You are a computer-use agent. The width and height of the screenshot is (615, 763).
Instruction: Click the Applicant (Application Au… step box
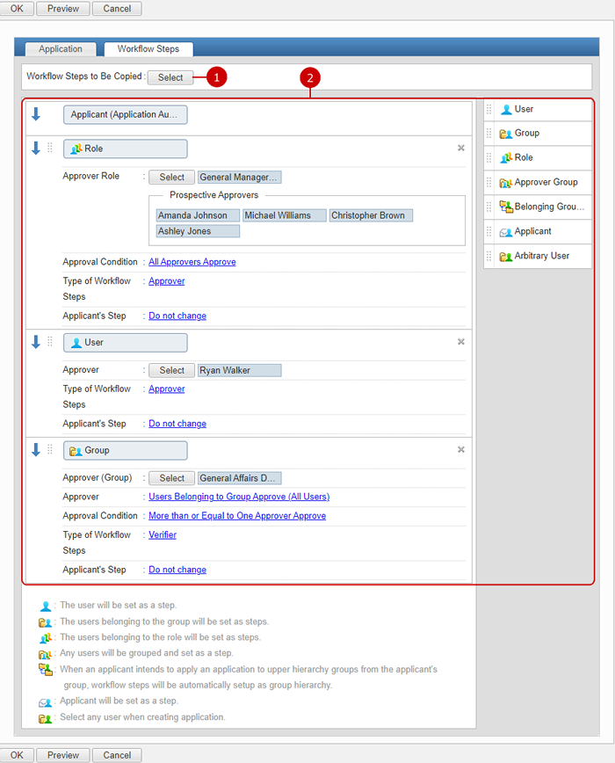(x=126, y=115)
